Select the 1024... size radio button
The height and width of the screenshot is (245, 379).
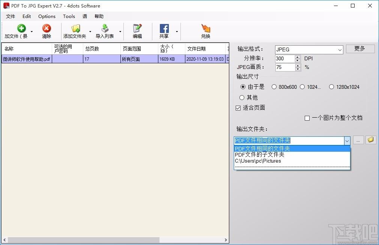302,87
